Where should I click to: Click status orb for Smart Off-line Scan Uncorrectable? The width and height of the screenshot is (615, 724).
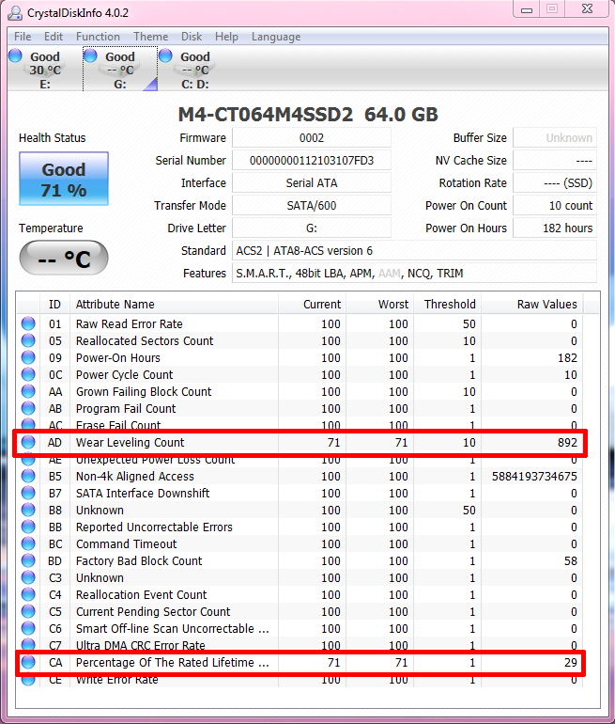click(x=28, y=628)
